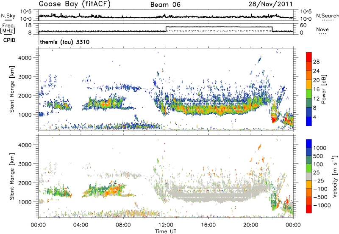Click the "Power [dB]" colorbar title
This screenshot has width=339, height=234.
click(x=323, y=89)
